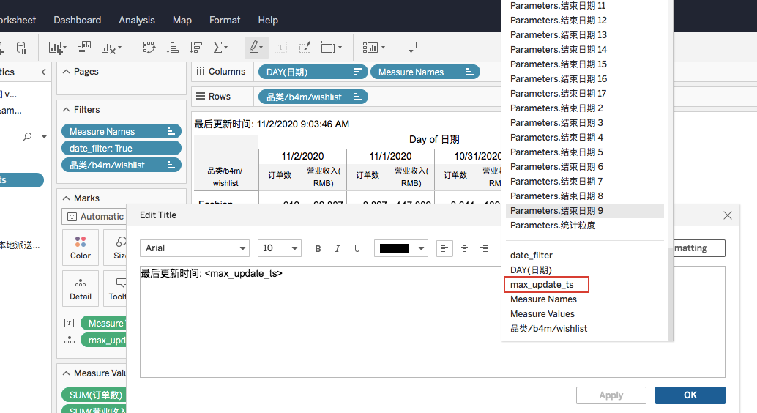Open the Help menu

(268, 20)
